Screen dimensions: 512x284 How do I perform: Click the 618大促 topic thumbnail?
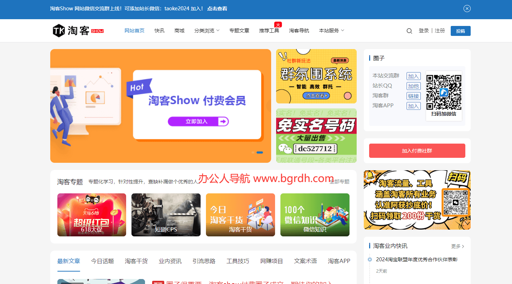[x=92, y=215]
